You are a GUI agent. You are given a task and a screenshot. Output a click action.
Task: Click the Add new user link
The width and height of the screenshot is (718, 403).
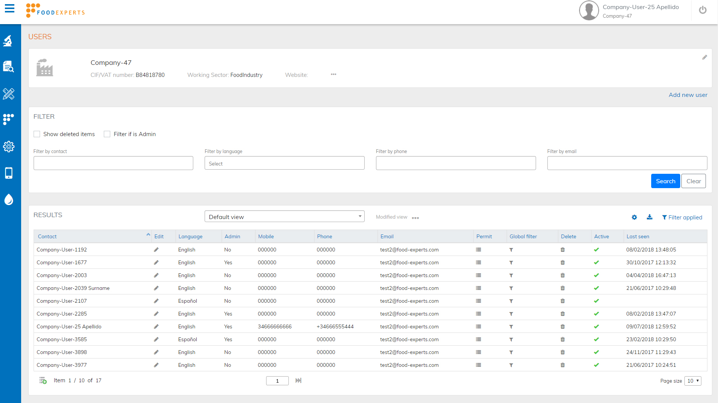pos(688,95)
